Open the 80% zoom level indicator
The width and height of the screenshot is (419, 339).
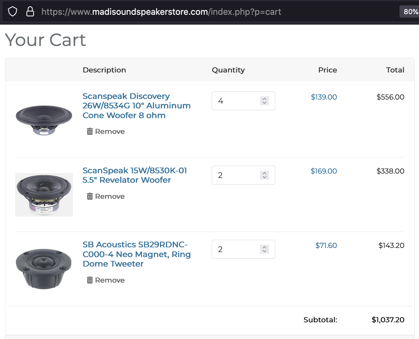[410, 12]
